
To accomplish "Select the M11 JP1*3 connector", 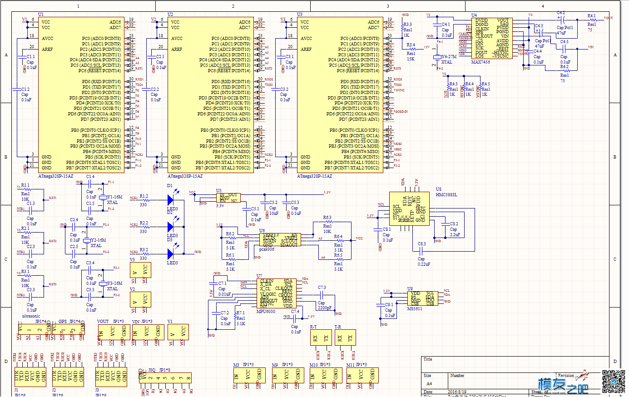I will (362, 375).
